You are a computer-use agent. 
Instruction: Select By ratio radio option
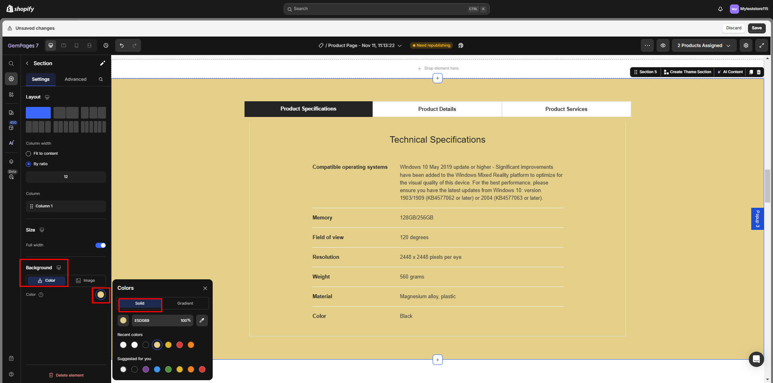point(29,164)
